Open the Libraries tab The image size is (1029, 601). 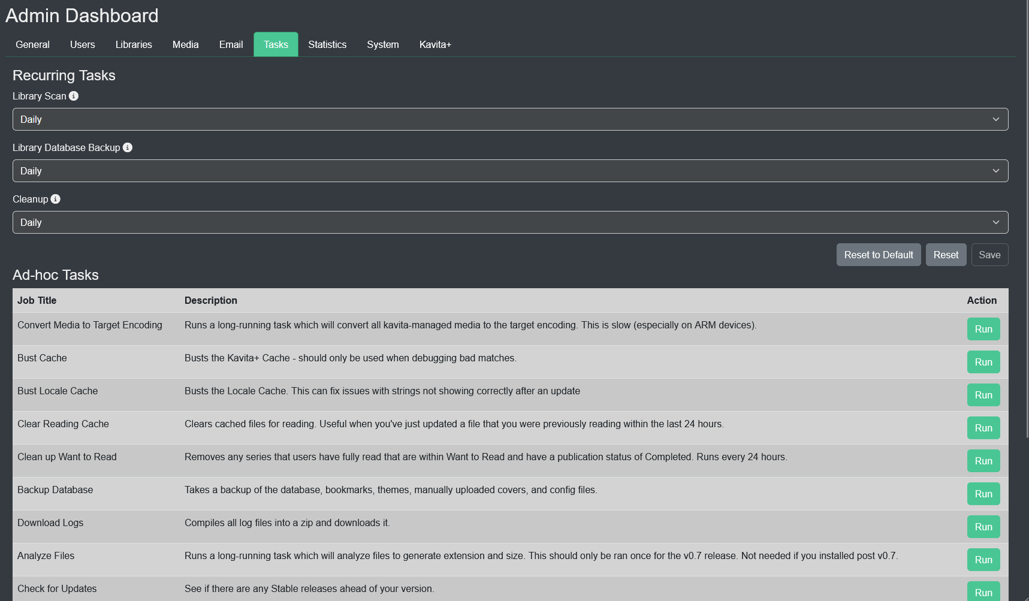(x=134, y=44)
